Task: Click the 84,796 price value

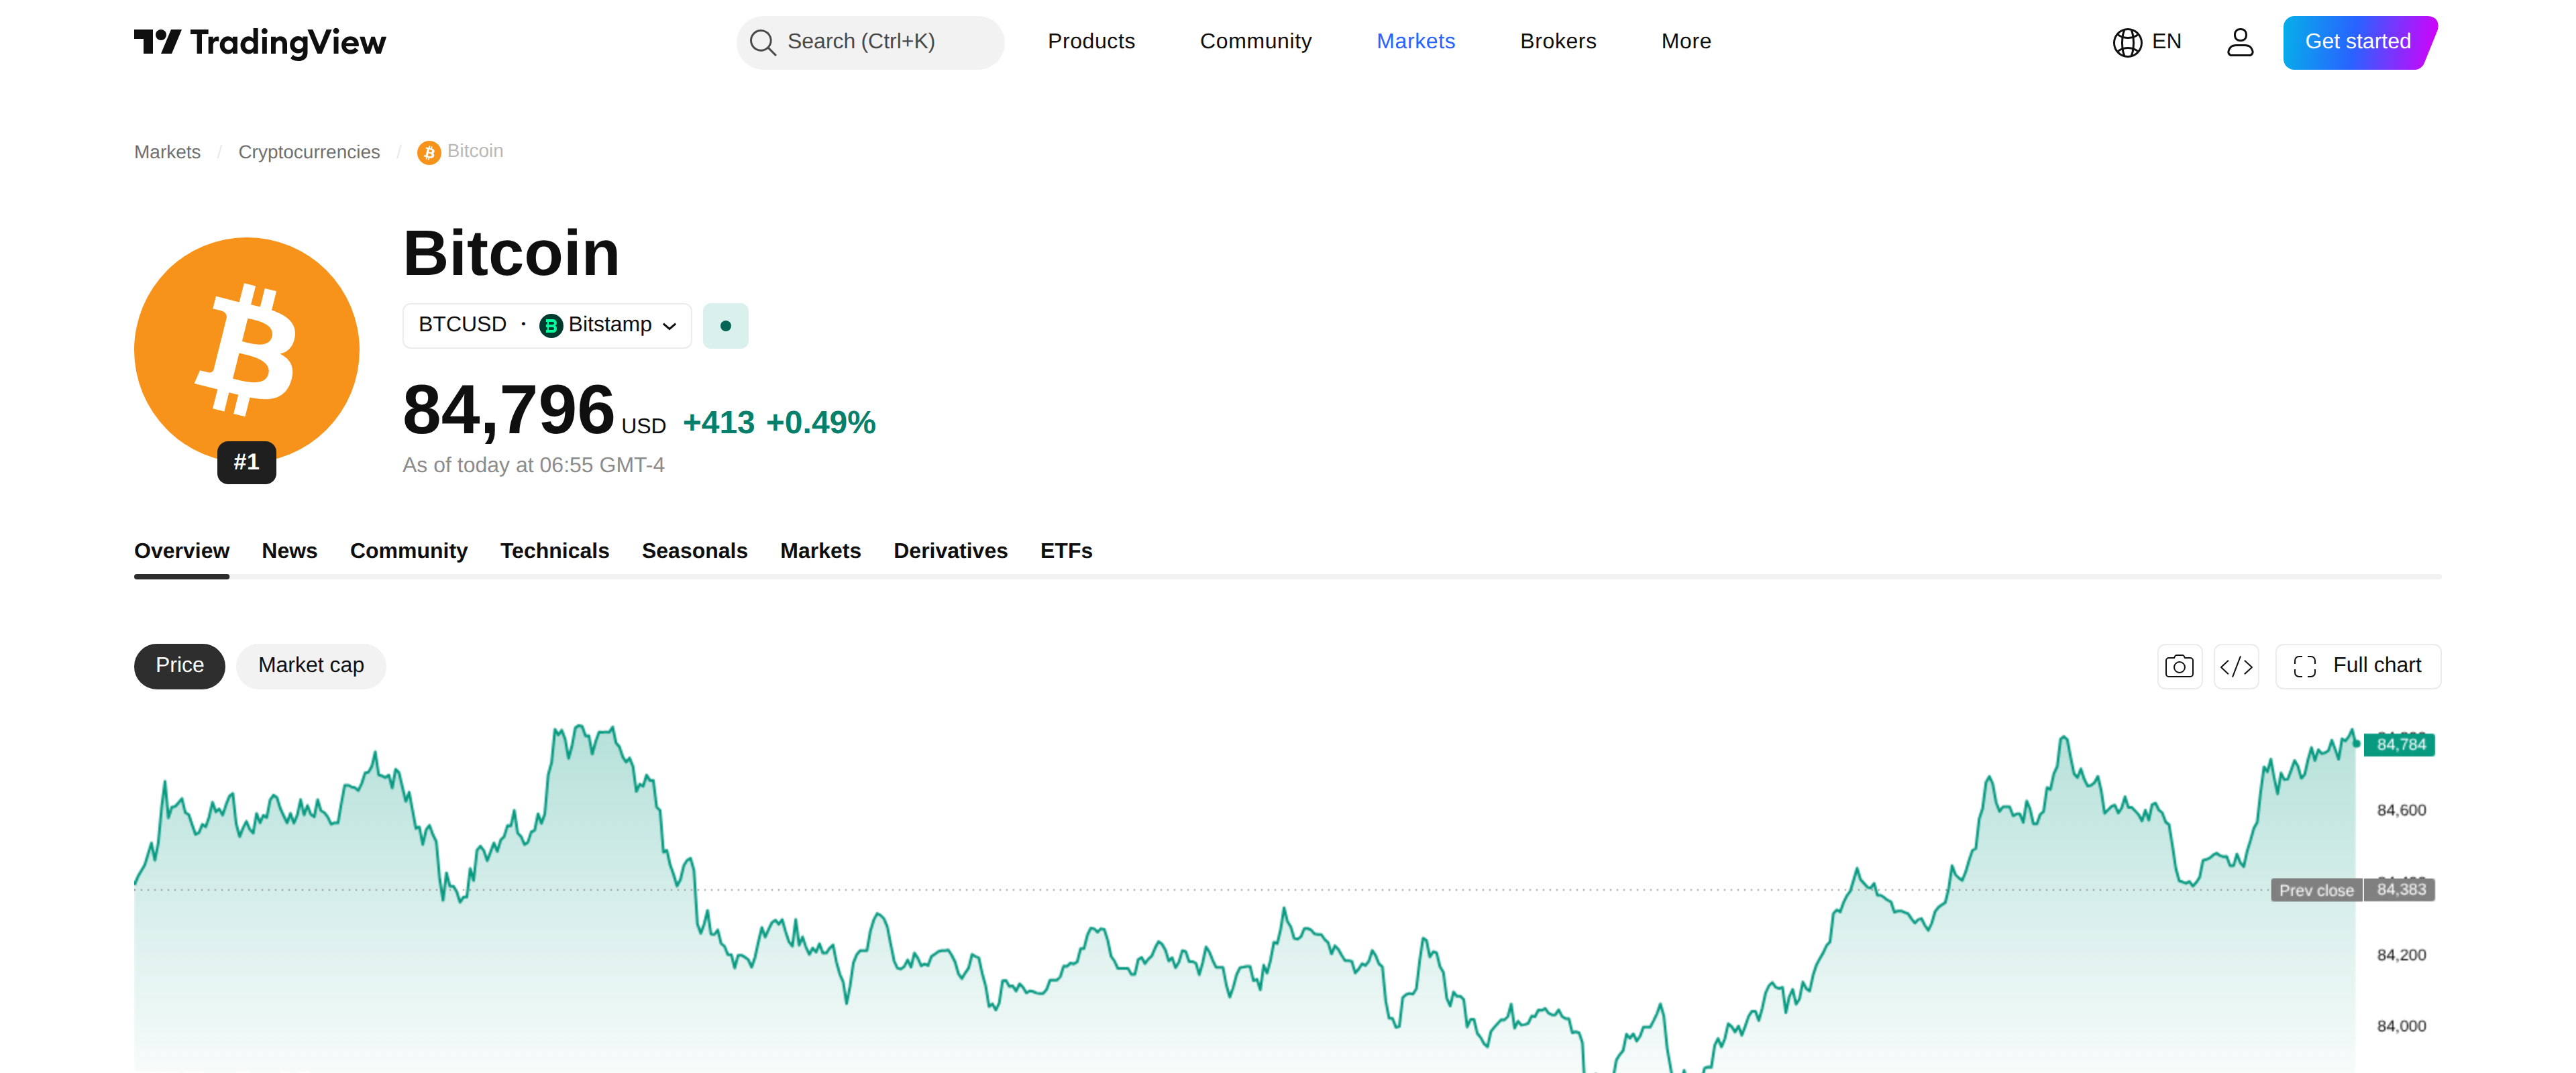Action: 509,410
